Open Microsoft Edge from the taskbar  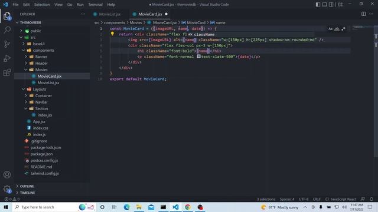[x=126, y=207]
